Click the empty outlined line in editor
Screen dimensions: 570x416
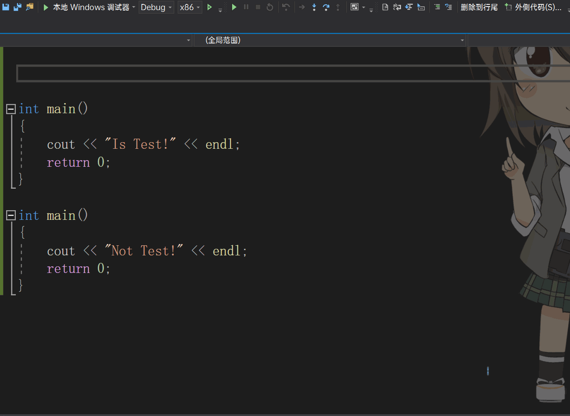[293, 73]
